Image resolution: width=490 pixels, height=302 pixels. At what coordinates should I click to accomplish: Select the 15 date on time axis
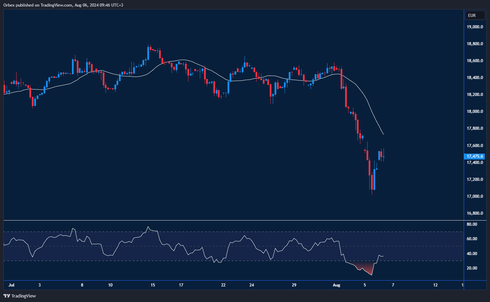[152, 285]
